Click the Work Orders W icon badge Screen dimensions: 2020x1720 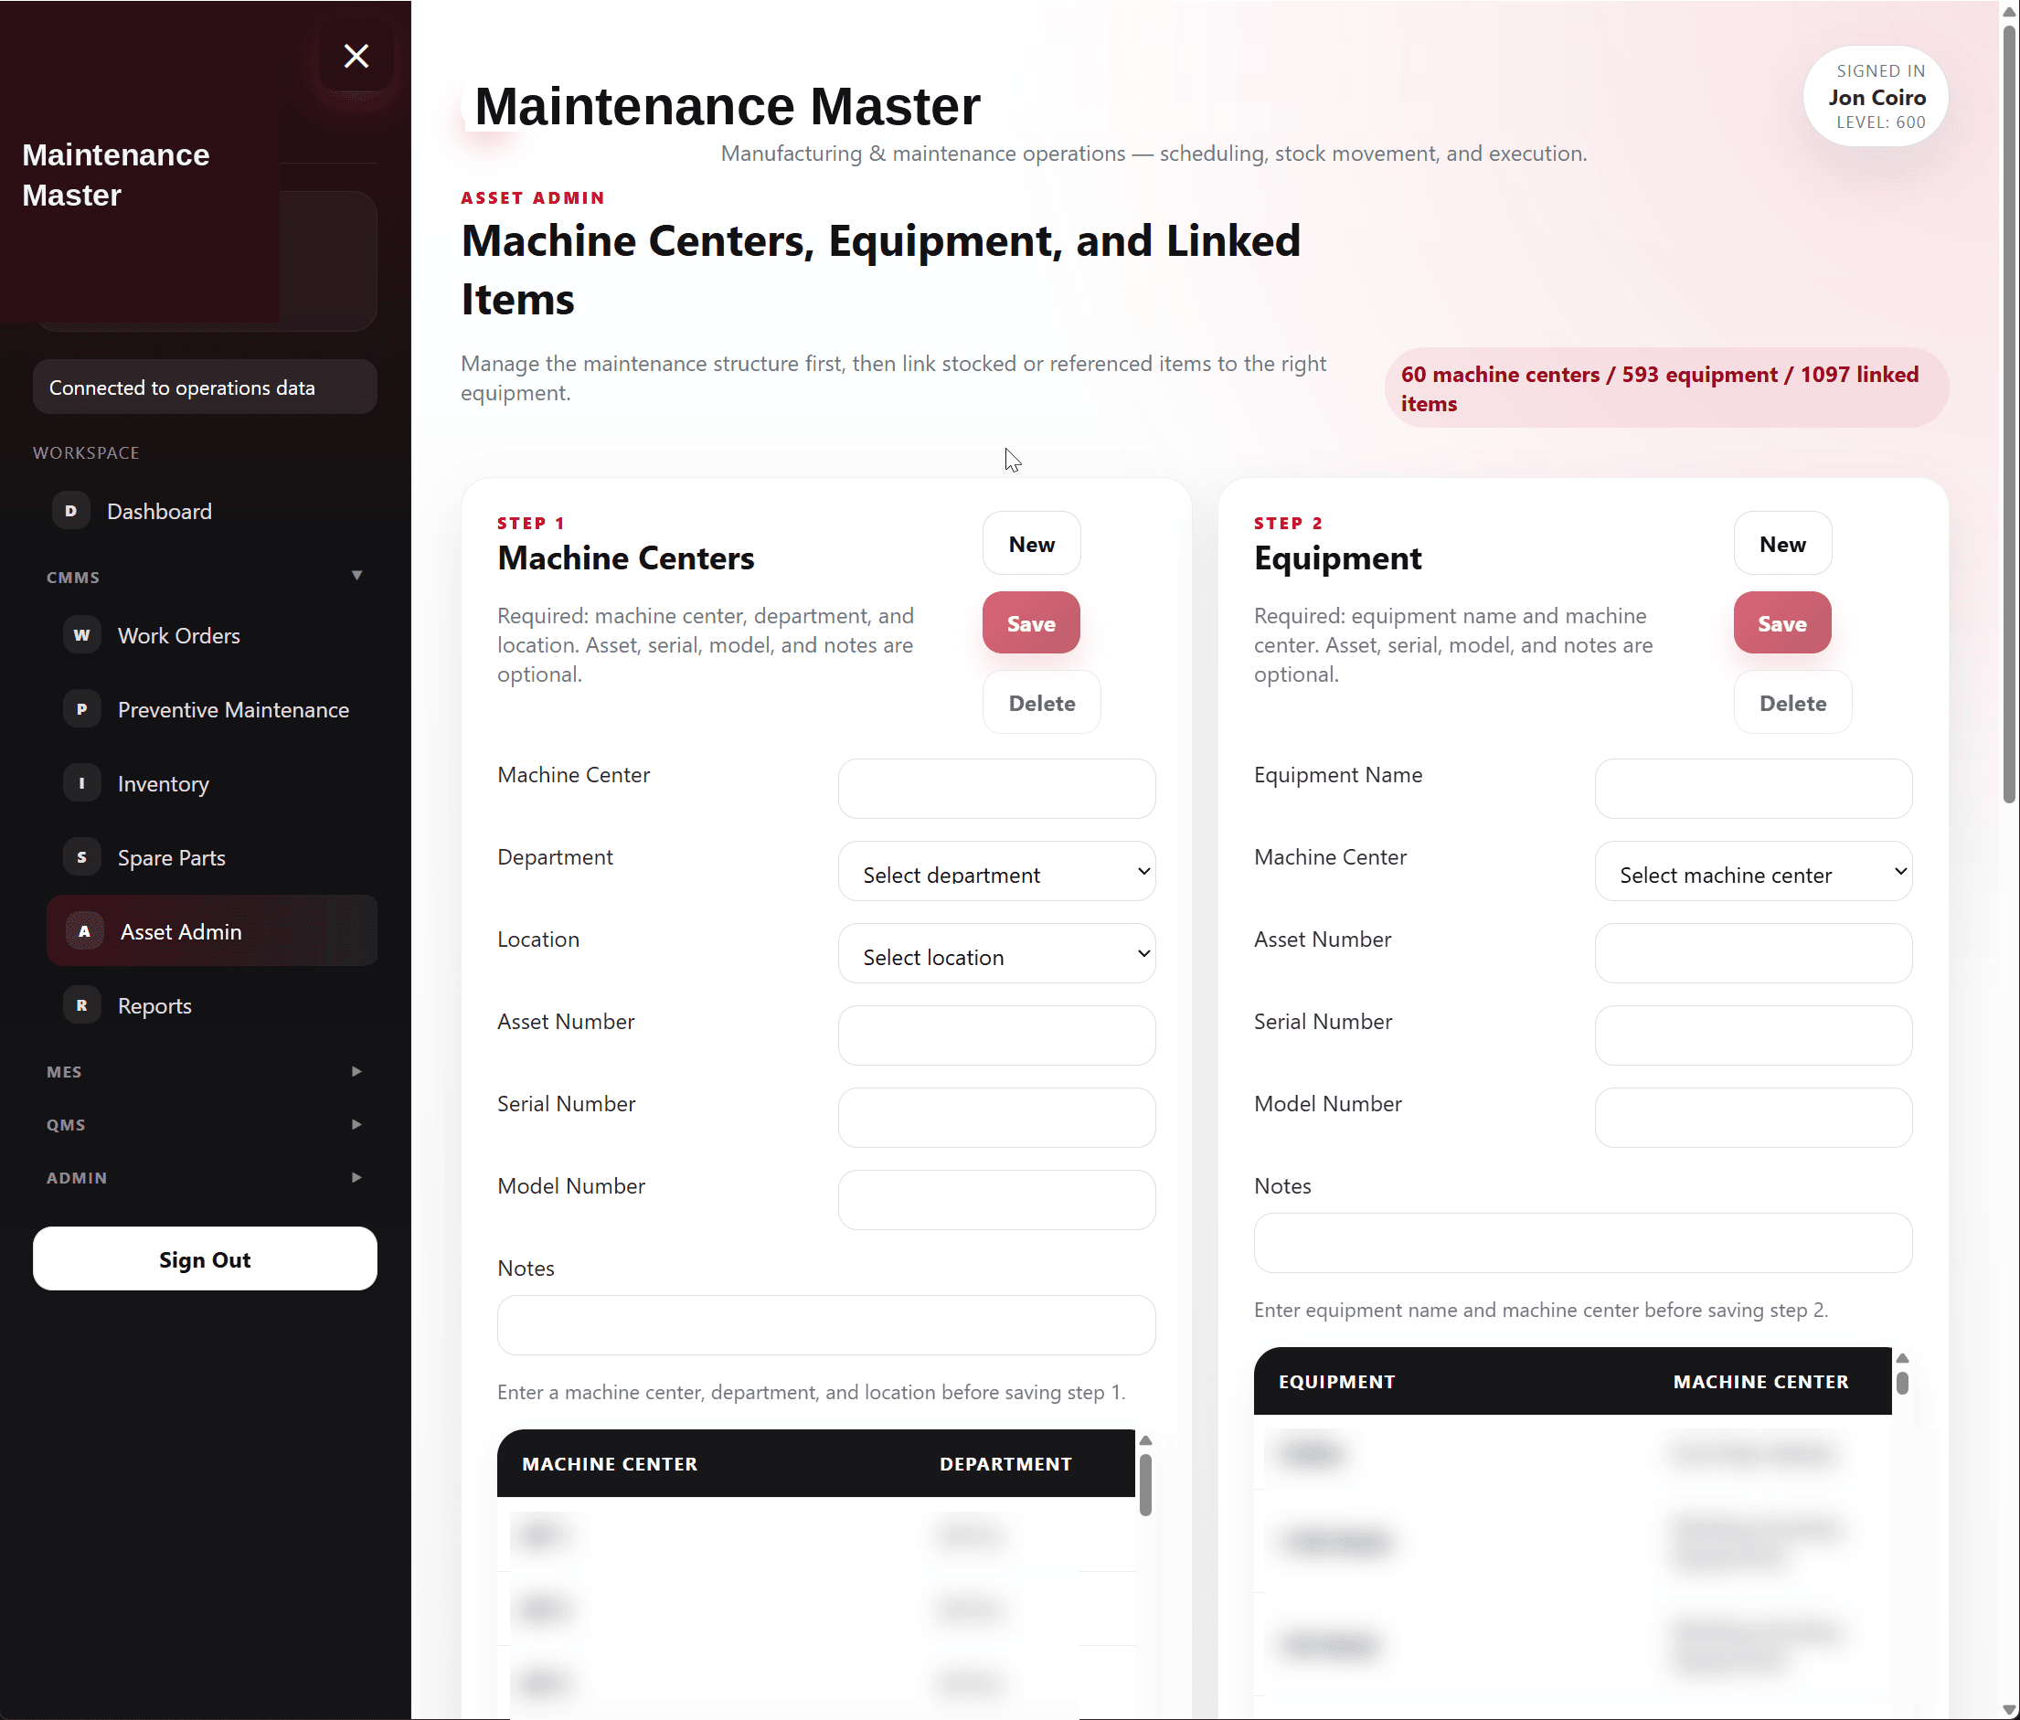tap(82, 635)
